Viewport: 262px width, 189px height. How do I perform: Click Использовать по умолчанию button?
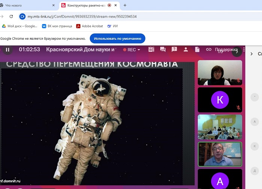(118, 38)
